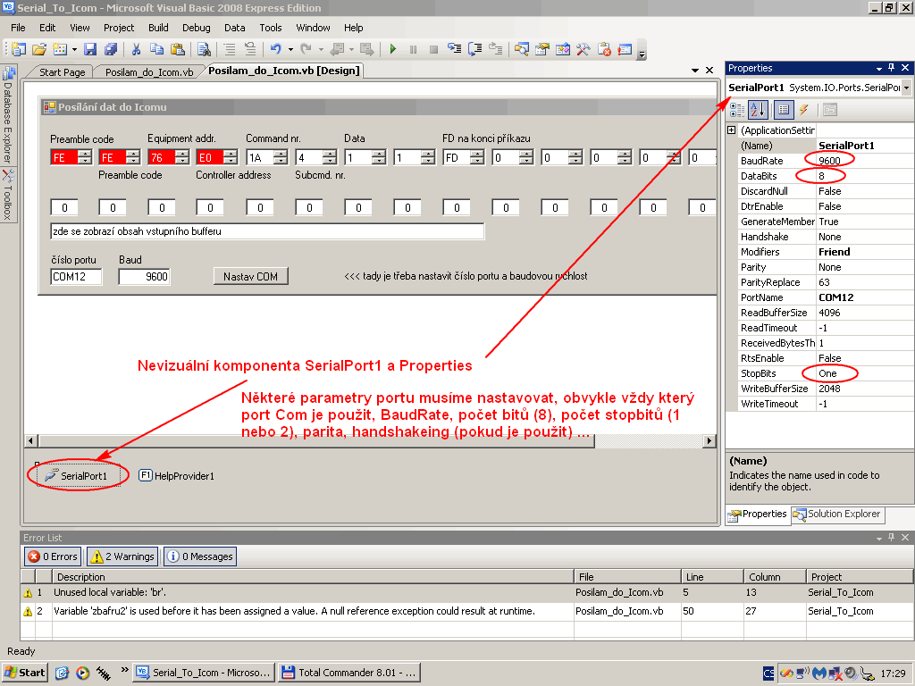This screenshot has width=915, height=686.
Task: Open the SerialPort1 object selector dropdown
Action: (x=906, y=88)
